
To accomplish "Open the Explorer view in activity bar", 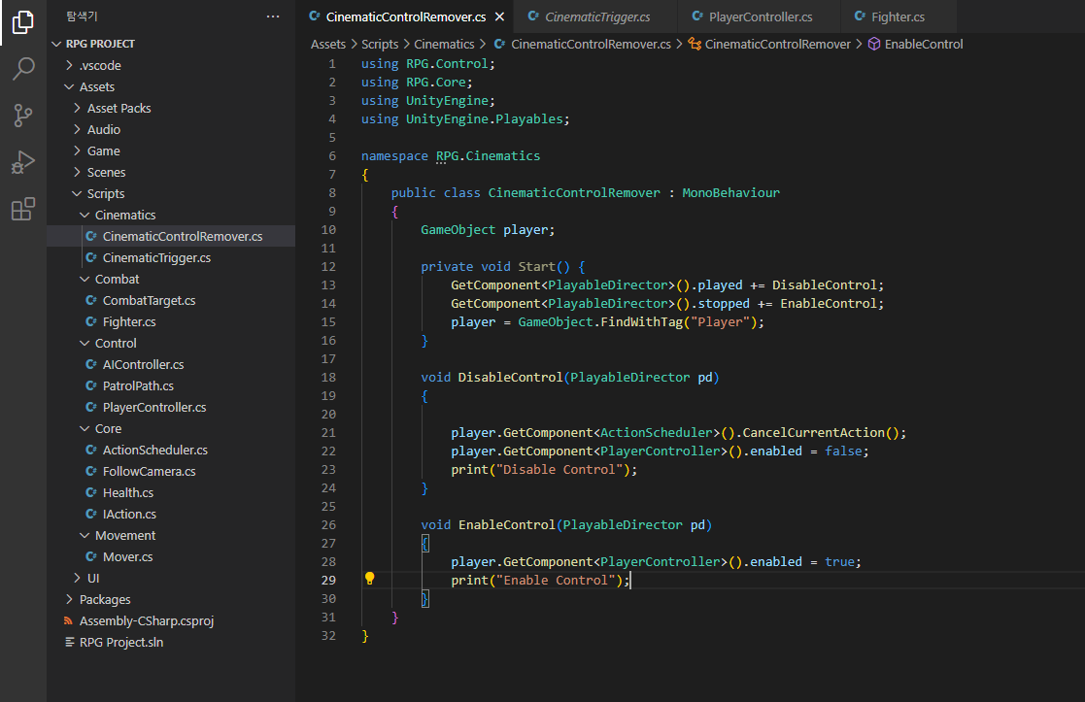I will point(23,21).
